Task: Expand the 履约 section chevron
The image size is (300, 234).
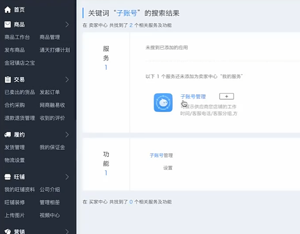Action: point(67,135)
